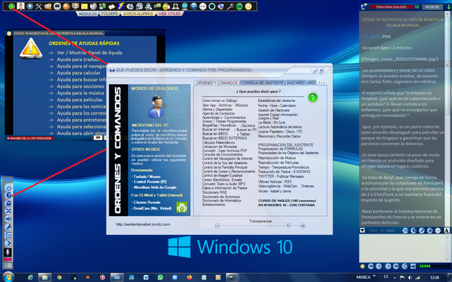Click the headset avatar in Modos de Dialogos
The image size is (452, 282).
pos(157,107)
